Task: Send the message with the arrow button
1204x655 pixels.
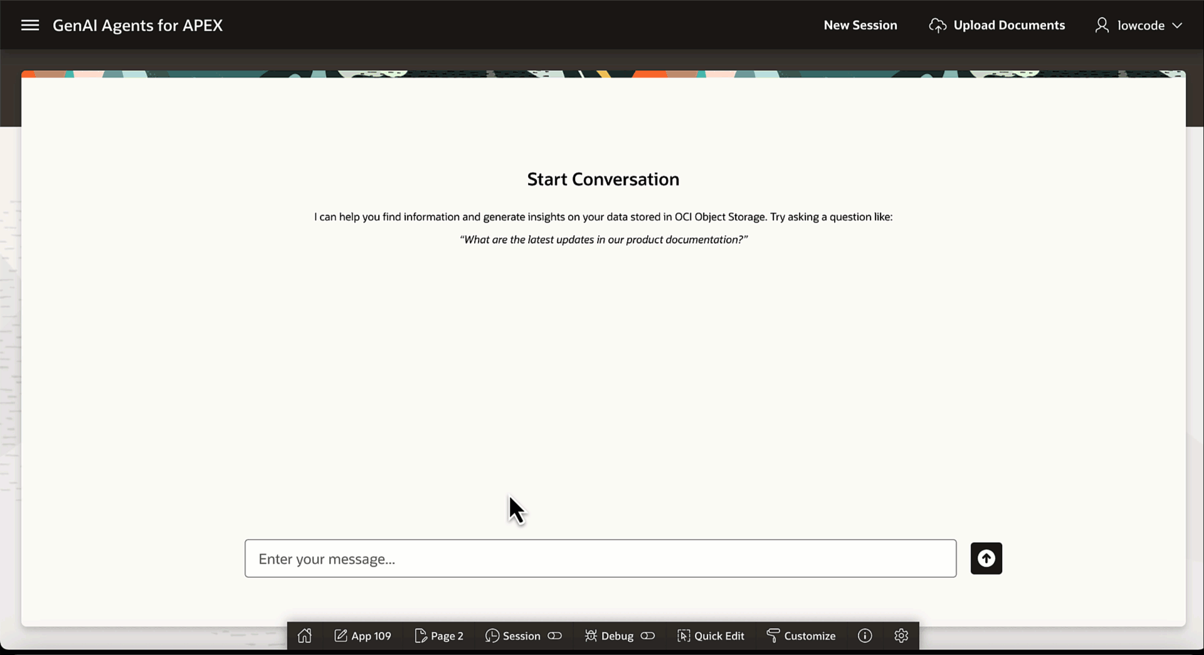Action: pyautogui.click(x=986, y=558)
